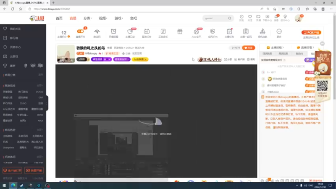Viewport: 336px width, 189px height.
Task: Click the Windows Start button
Action: [x=4, y=185]
